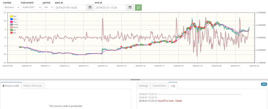
Task: Click the lock icon on Source code tab
Action: (x=3, y=86)
